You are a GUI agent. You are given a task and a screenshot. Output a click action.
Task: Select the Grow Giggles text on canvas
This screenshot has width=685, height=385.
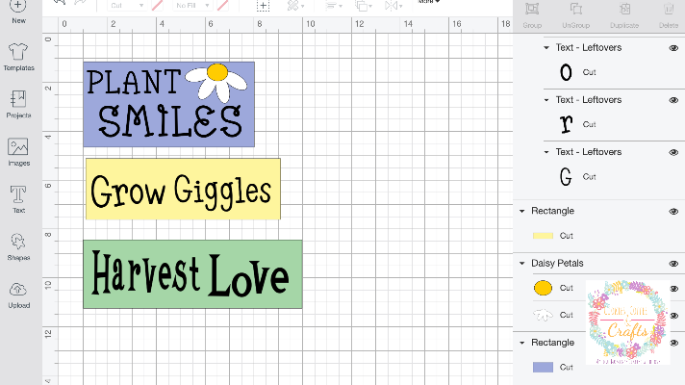click(x=181, y=192)
